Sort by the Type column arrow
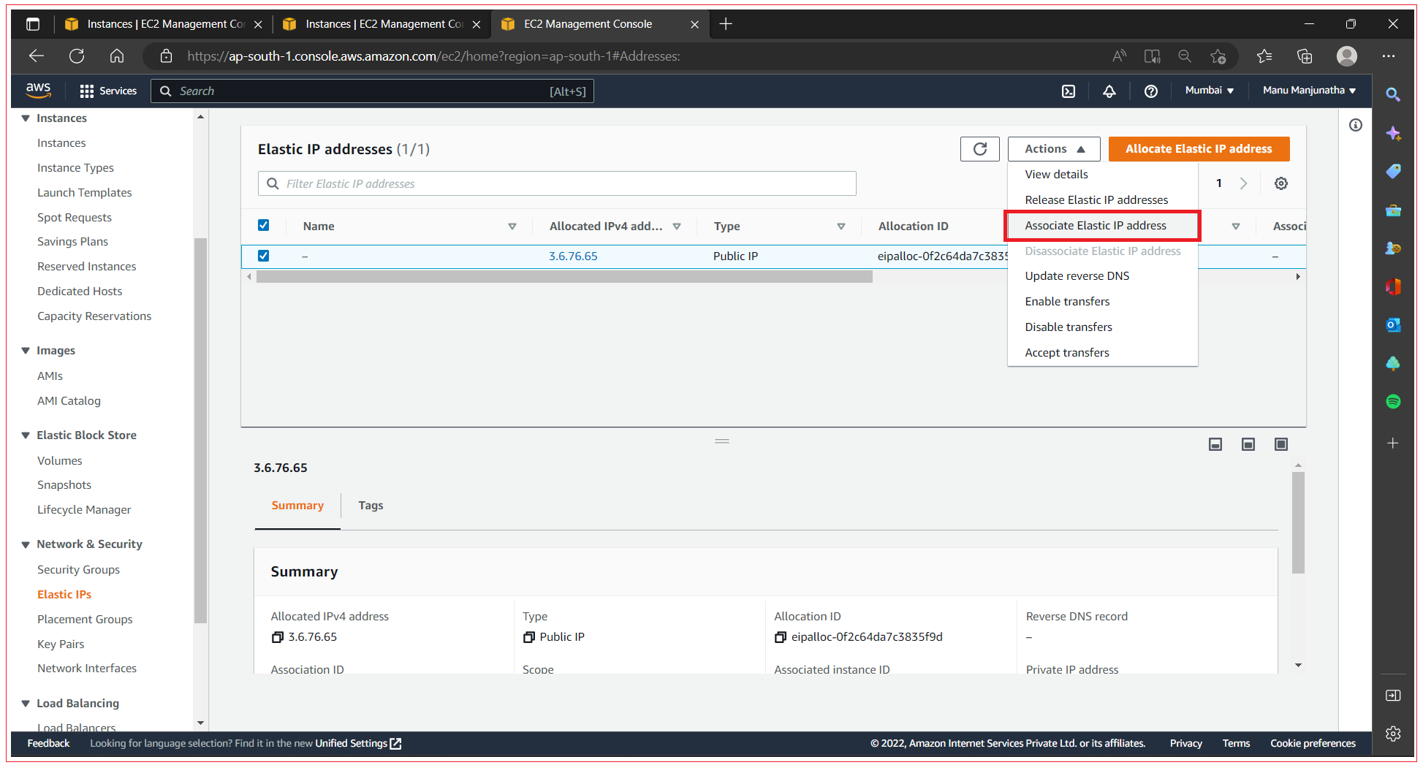The height and width of the screenshot is (765, 1423). [x=841, y=227]
